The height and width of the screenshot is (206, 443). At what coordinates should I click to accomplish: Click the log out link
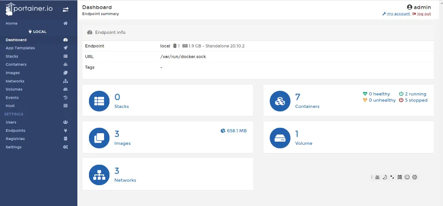[424, 14]
